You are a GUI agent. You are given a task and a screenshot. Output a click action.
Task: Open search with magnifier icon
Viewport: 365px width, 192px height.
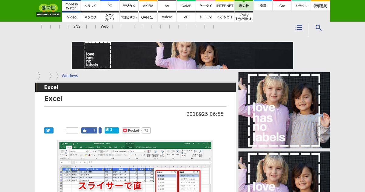click(318, 28)
